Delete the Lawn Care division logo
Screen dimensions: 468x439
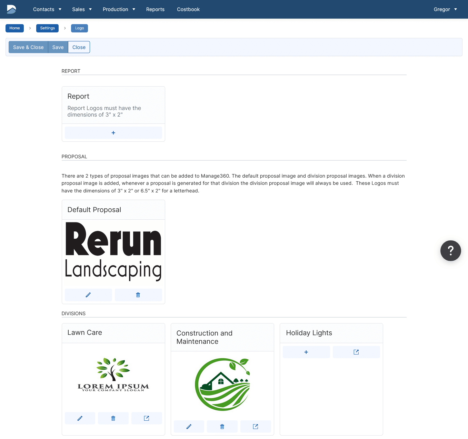[x=113, y=418]
